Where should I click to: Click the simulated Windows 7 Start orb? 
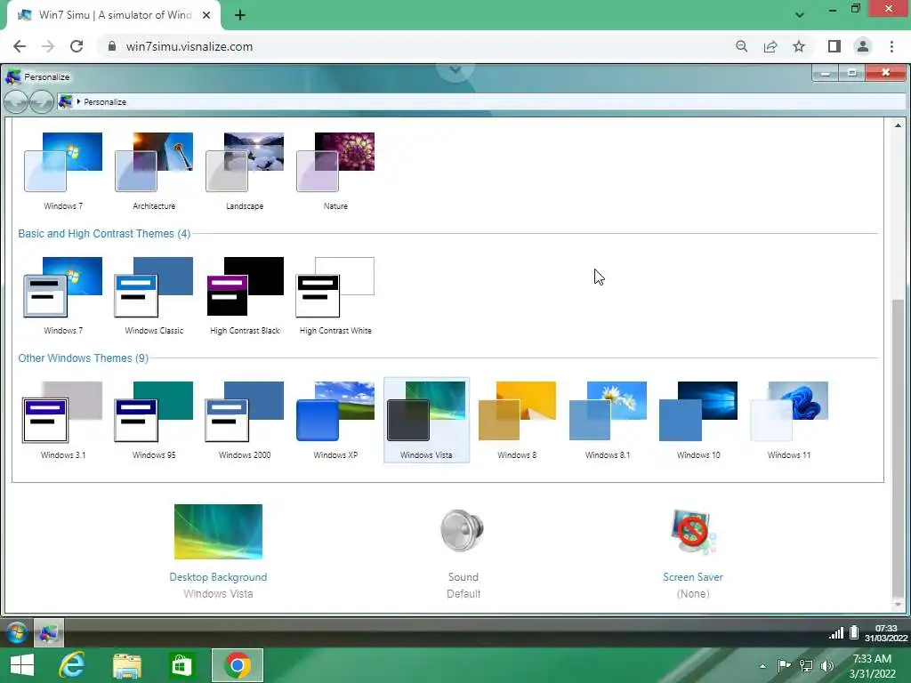[17, 632]
